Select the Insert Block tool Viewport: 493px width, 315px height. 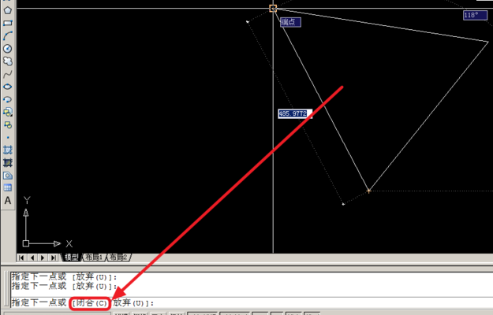tap(8, 112)
